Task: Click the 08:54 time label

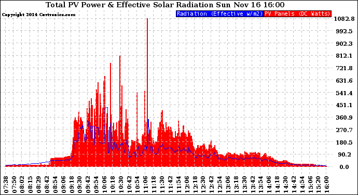Action: tap(56, 185)
